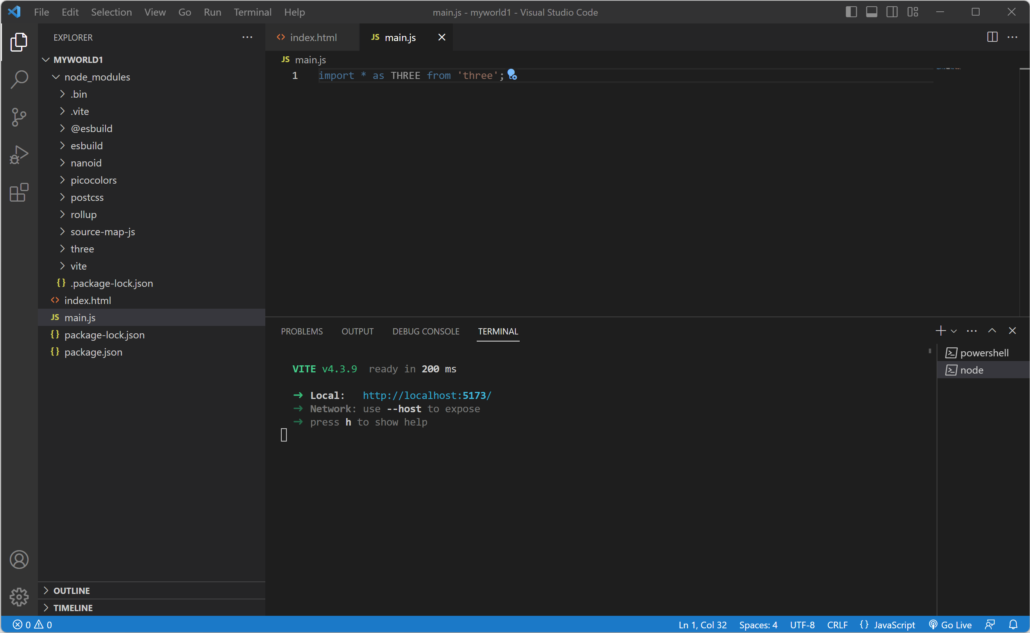Switch to the index.html editor tab
This screenshot has height=633, width=1030.
coord(313,38)
